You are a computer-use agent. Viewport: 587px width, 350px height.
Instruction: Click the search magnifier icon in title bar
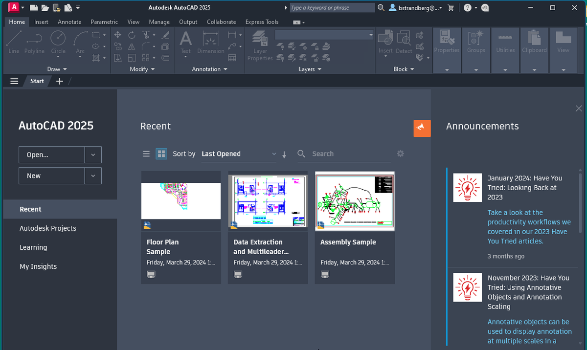382,8
